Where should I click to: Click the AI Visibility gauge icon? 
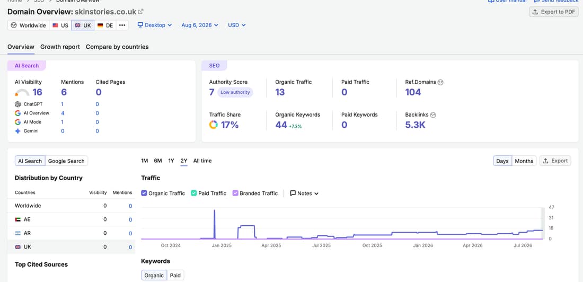pos(22,93)
